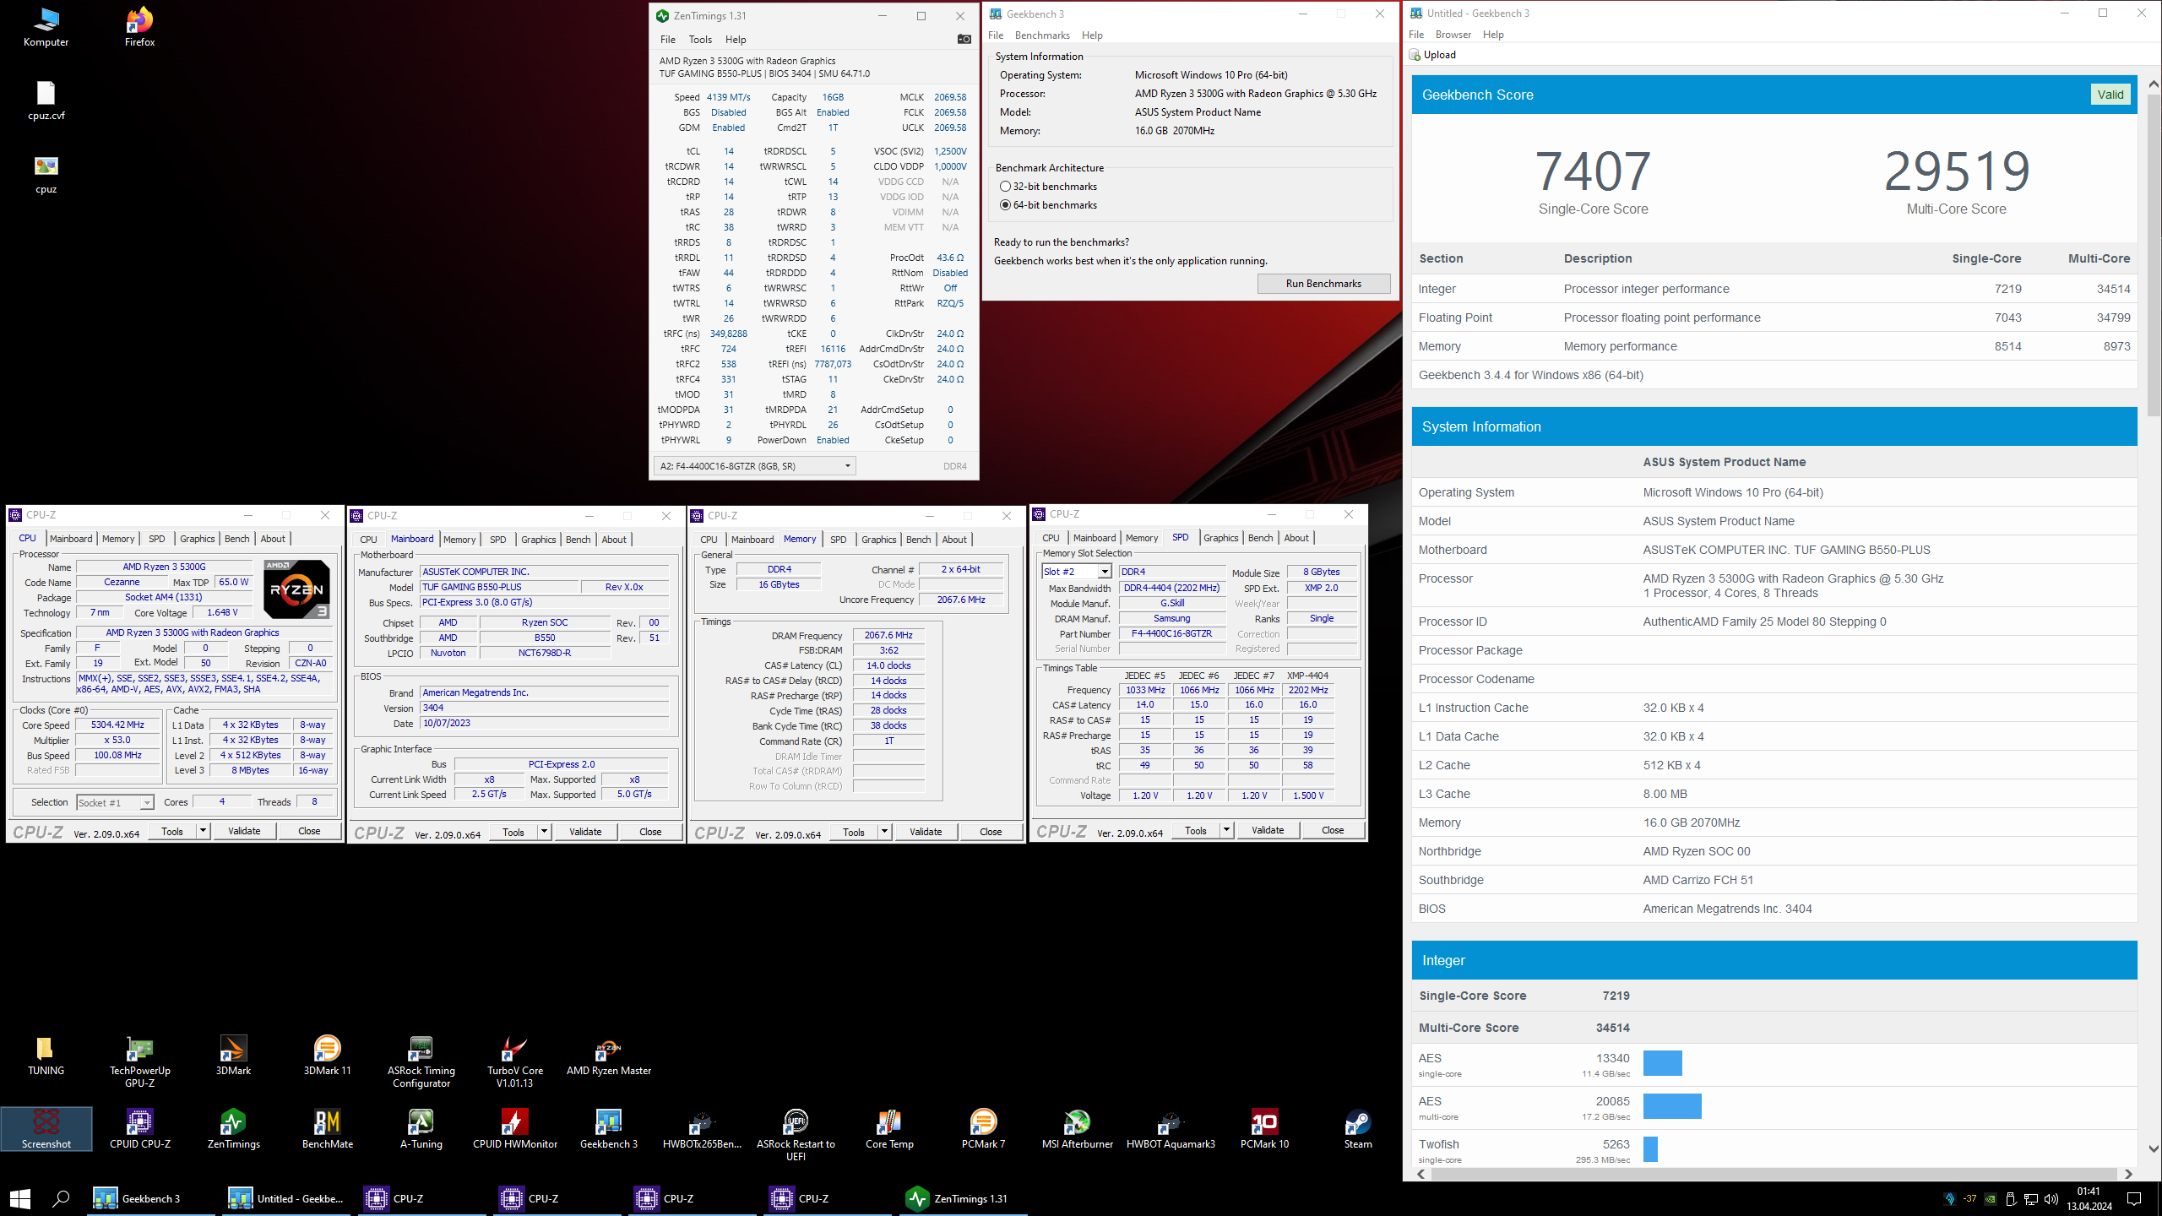Open taskbar search magnifier
The height and width of the screenshot is (1216, 2162).
pos(61,1198)
